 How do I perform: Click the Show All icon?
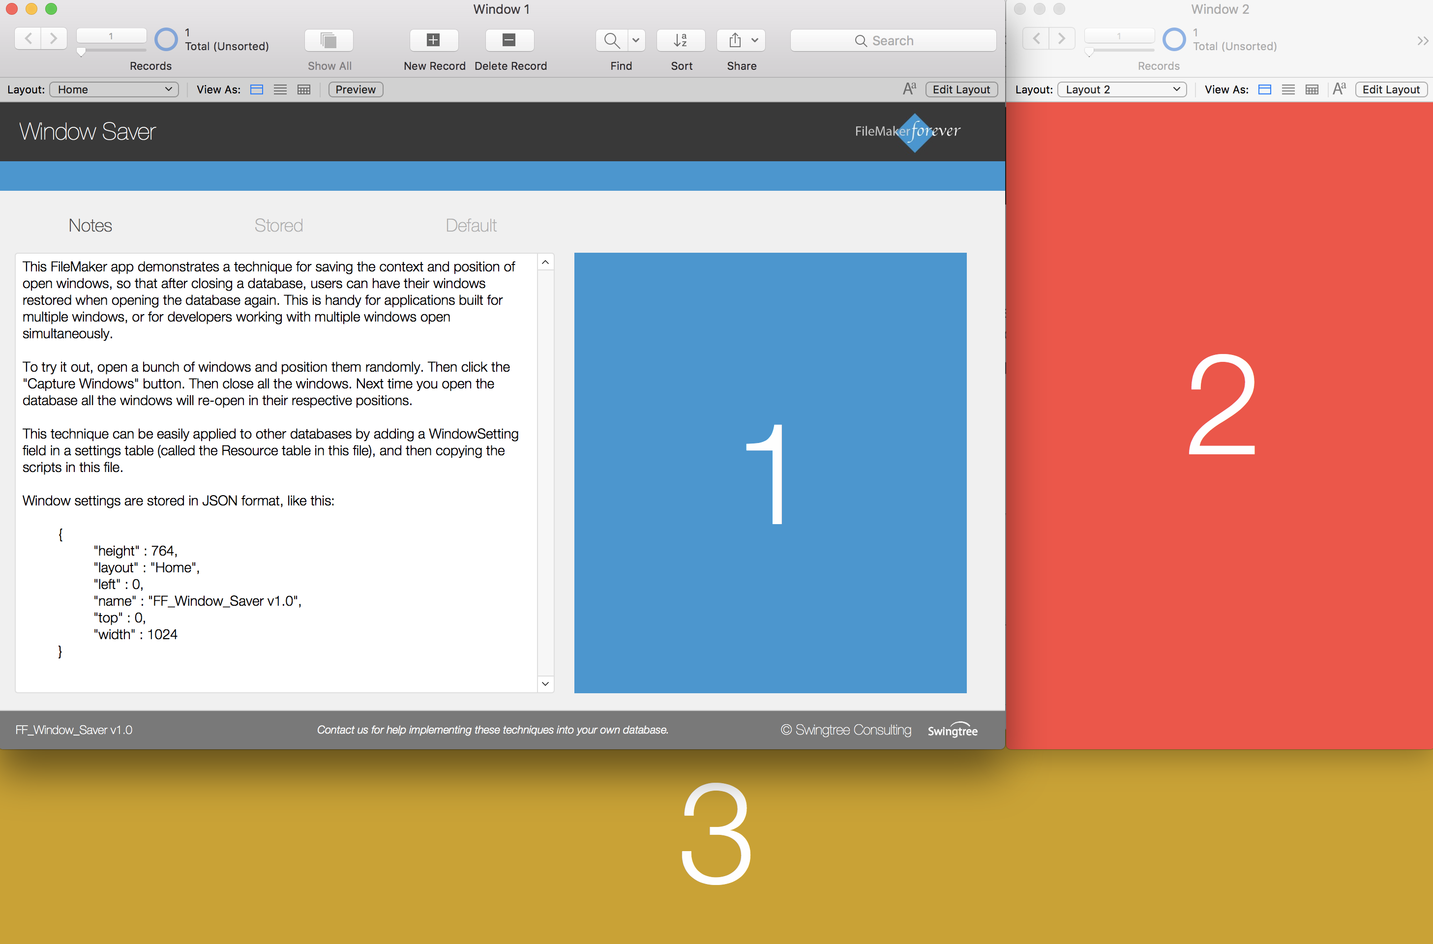pyautogui.click(x=329, y=40)
